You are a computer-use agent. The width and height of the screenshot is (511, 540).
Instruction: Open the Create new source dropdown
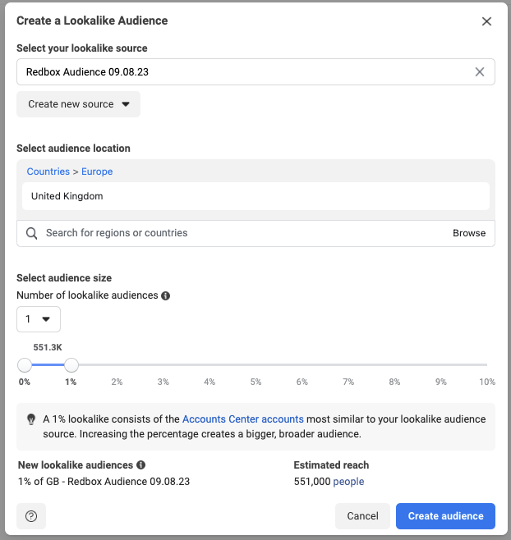79,104
